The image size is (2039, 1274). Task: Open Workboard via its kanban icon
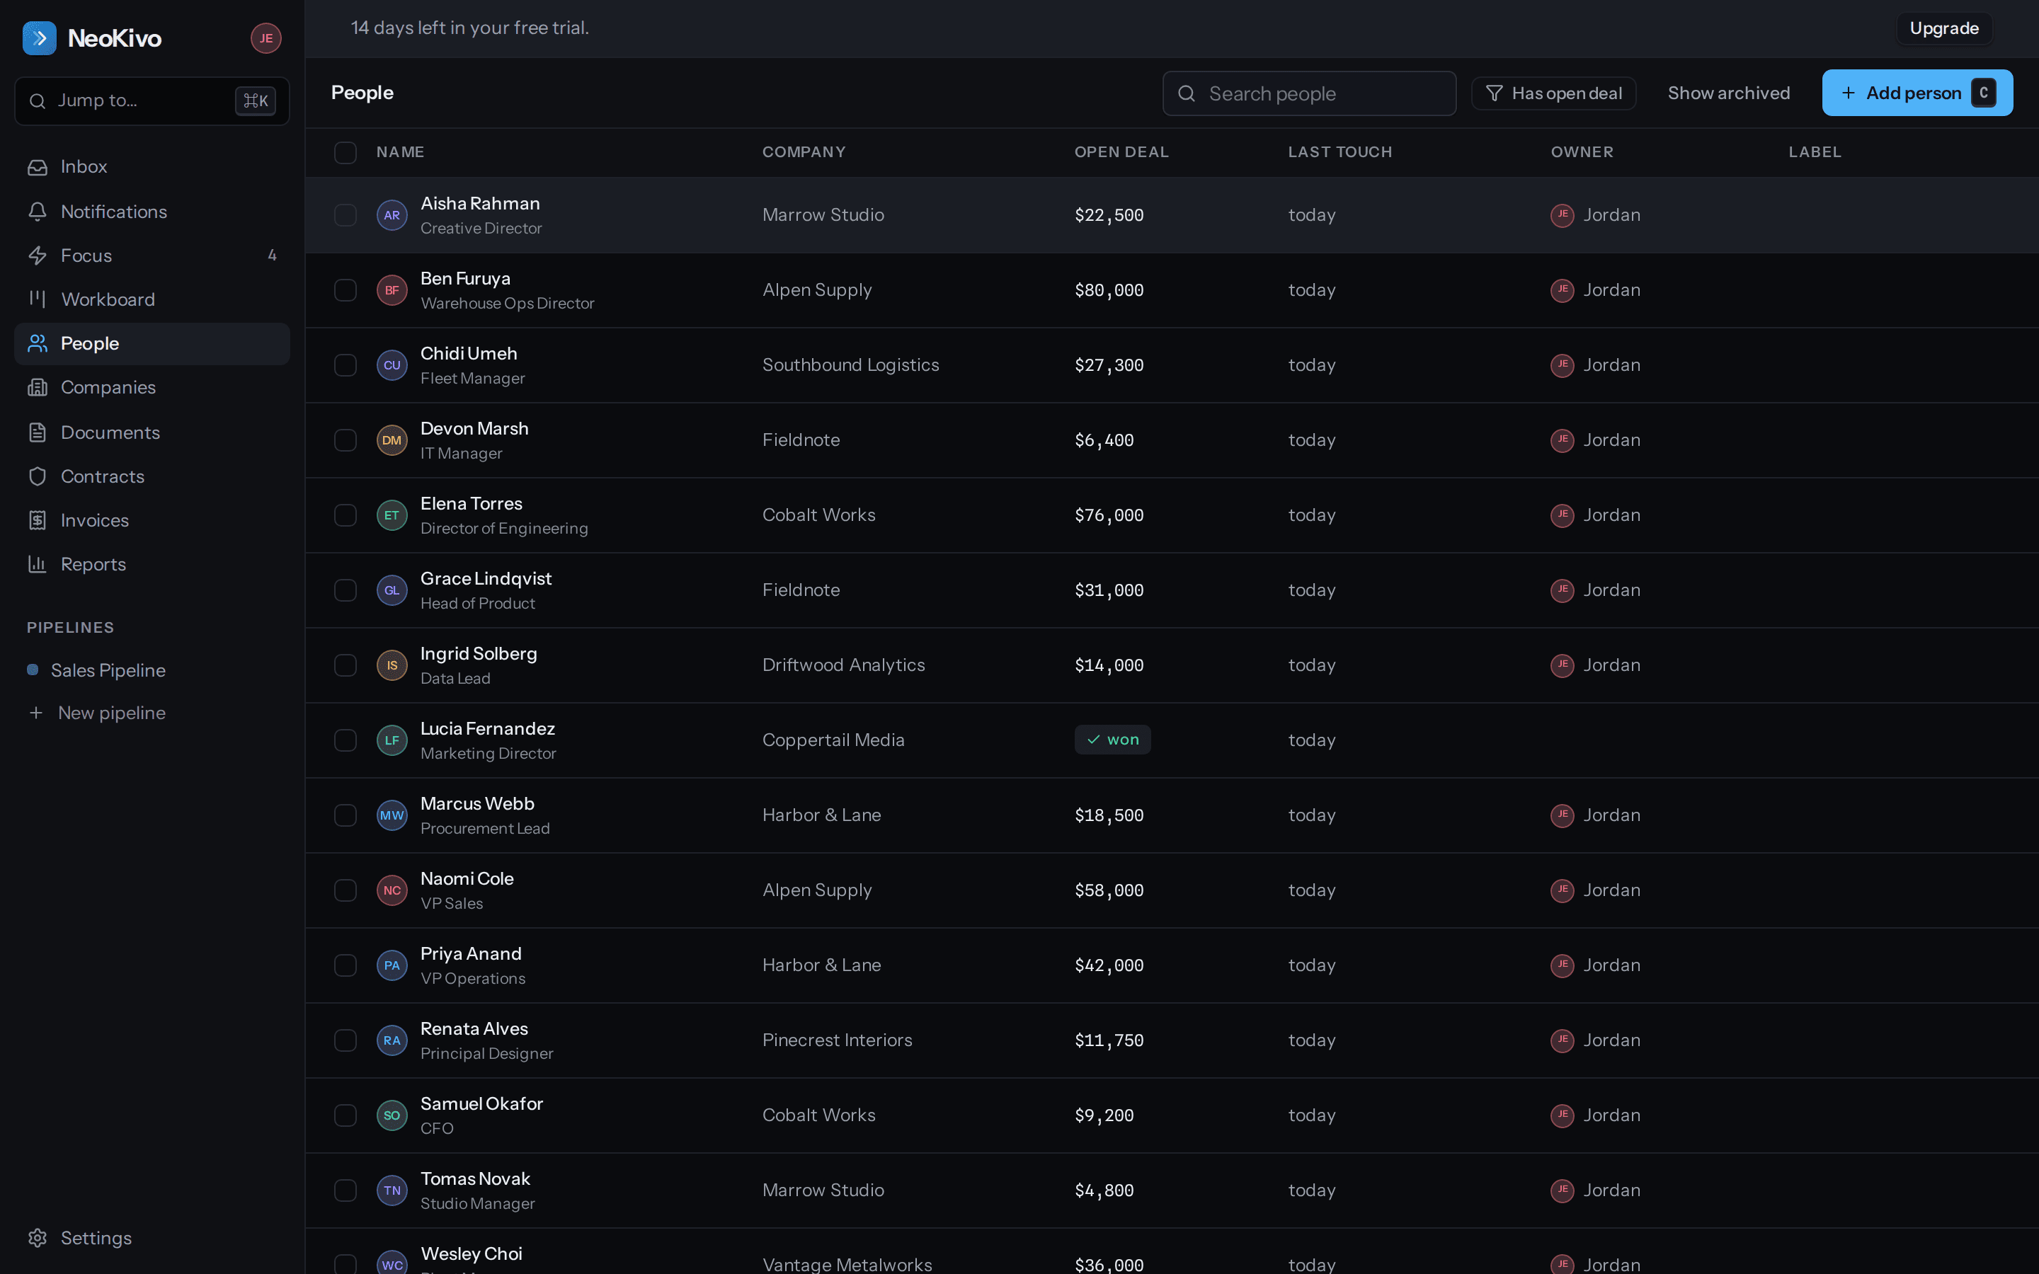coord(37,299)
